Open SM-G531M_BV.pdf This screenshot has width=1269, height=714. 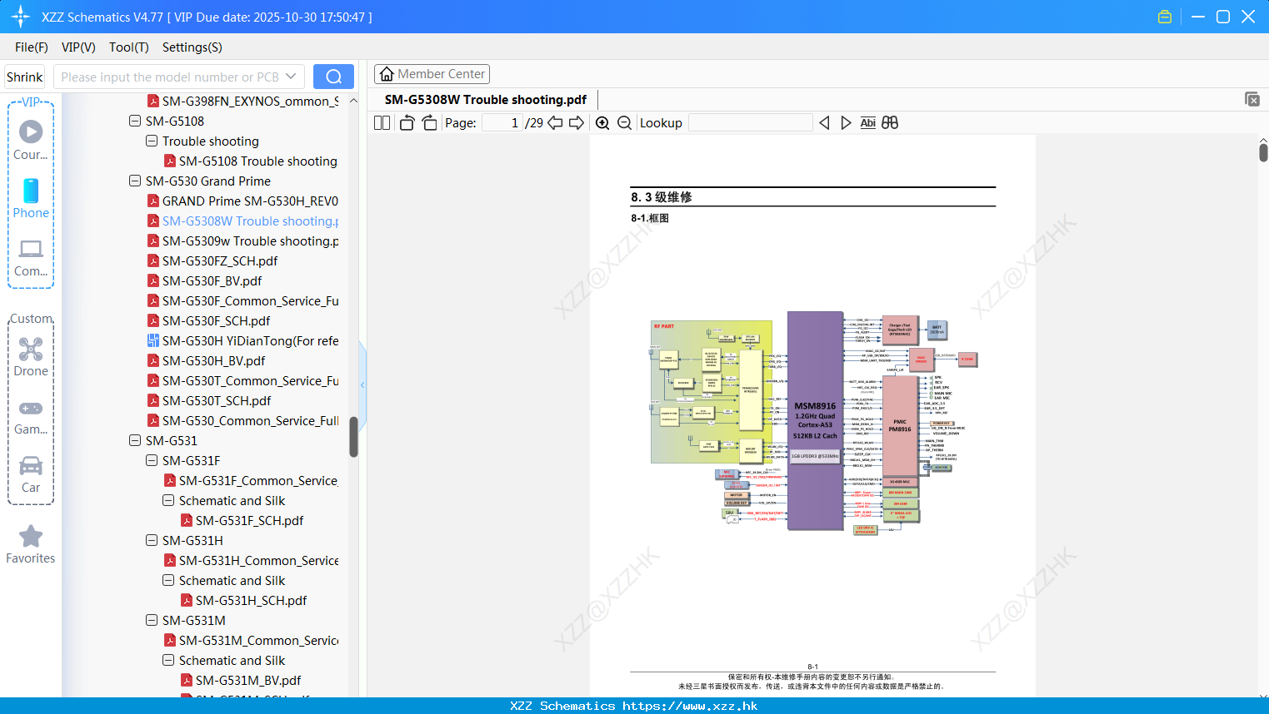[x=241, y=680]
